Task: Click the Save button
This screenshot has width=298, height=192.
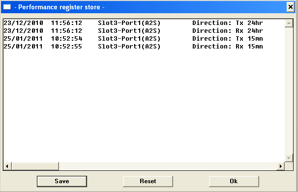Action: click(62, 181)
